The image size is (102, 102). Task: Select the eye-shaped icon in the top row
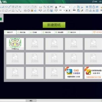[x=20, y=7]
